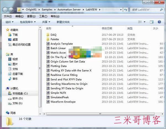Select Sending Waveforms to Origin file
The width and height of the screenshot is (166, 129).
click(x=69, y=84)
